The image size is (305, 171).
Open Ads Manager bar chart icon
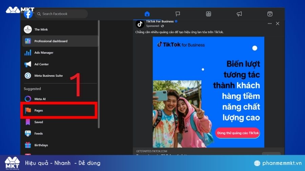point(28,52)
